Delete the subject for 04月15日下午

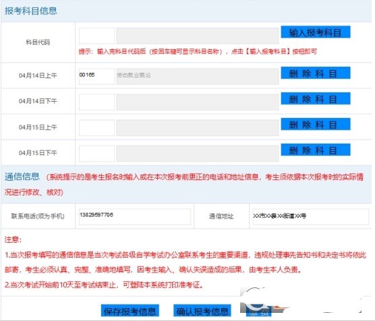tap(316, 150)
